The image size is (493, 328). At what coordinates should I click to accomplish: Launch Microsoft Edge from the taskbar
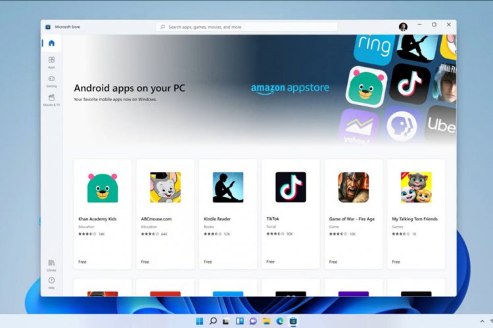pyautogui.click(x=280, y=321)
